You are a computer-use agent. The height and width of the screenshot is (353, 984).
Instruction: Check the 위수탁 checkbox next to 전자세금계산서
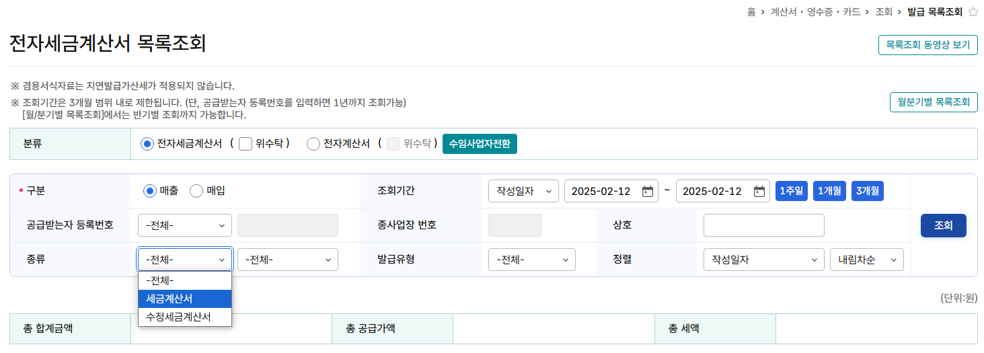[x=245, y=144]
